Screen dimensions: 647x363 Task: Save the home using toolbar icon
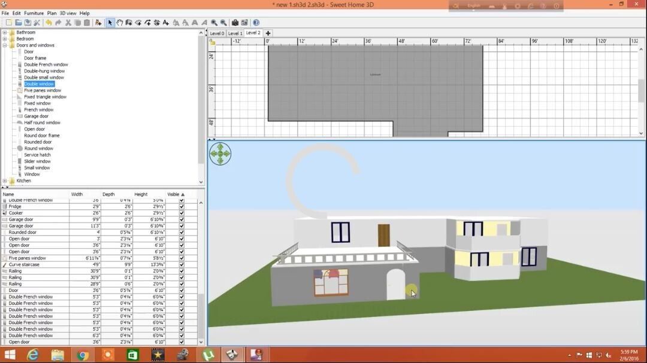[x=28, y=23]
